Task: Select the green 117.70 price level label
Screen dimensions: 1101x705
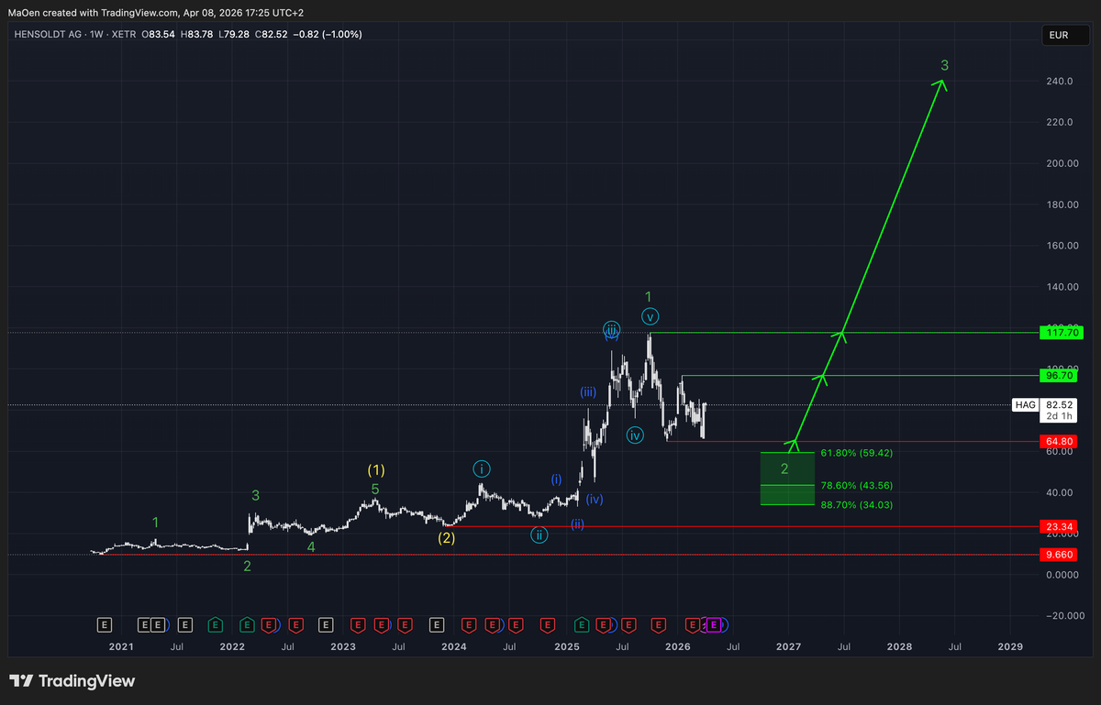Action: [1056, 334]
